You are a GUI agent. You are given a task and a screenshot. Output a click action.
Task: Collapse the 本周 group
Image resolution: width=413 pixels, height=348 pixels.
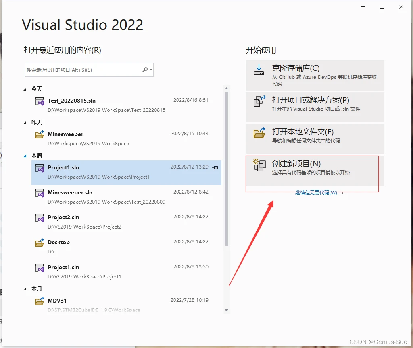pos(25,156)
